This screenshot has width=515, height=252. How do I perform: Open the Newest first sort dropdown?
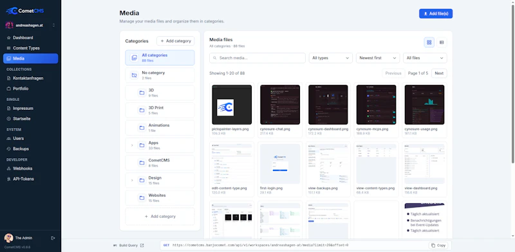click(378, 58)
